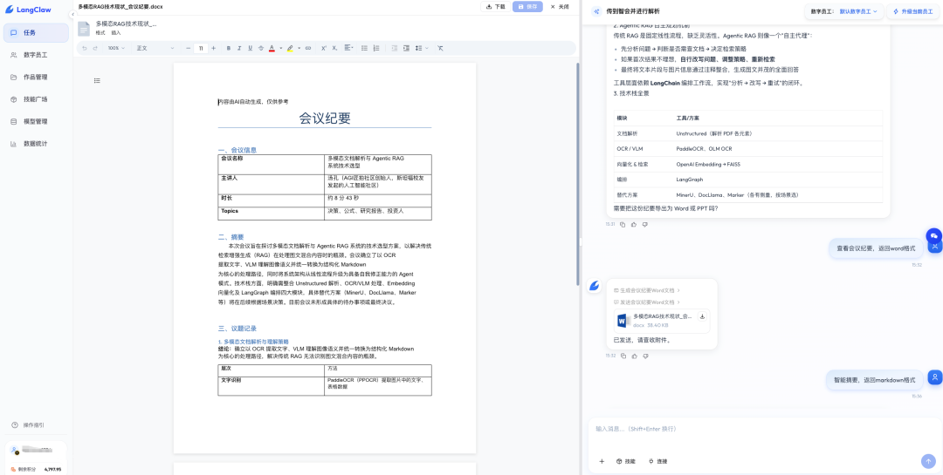Screen dimensions: 943x475
Task: Click the 关闭 button of the document editor
Action: pos(560,7)
